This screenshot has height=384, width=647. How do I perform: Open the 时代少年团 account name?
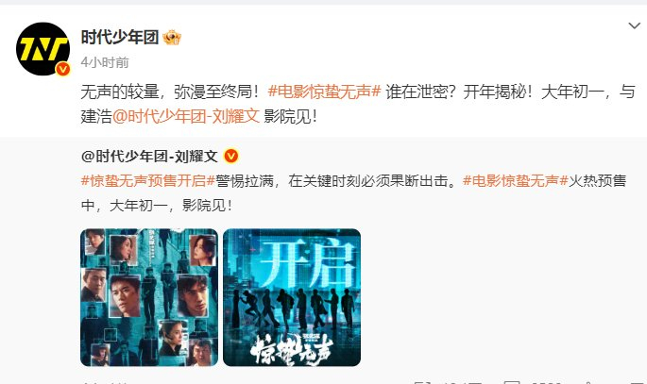(x=120, y=37)
